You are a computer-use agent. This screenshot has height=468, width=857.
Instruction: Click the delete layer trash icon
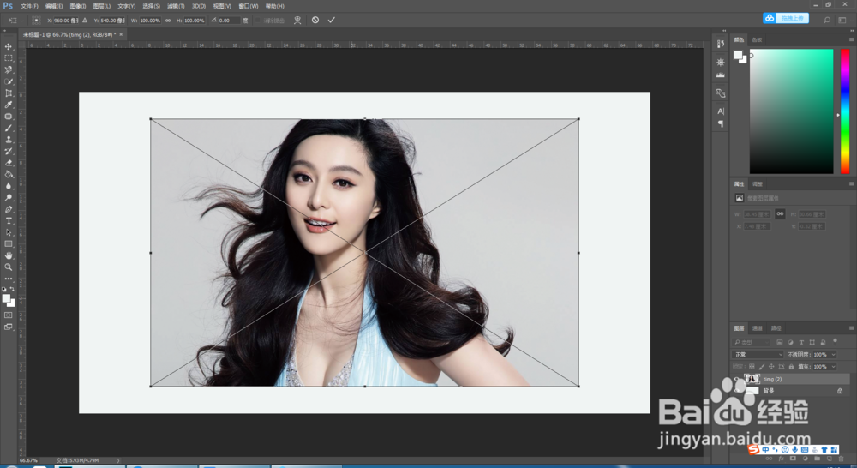[841, 459]
